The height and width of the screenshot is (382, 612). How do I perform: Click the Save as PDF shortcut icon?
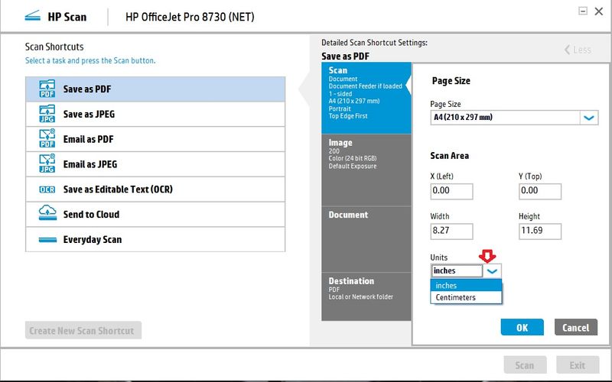coord(47,89)
